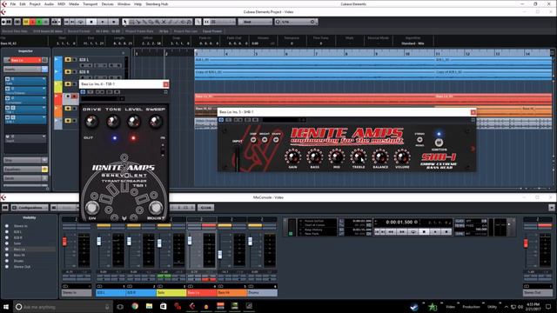
Task: Open the Project menu
Action: (35, 3)
